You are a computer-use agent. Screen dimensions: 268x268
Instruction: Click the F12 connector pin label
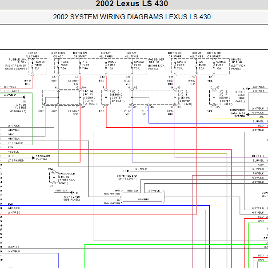tap(192, 77)
